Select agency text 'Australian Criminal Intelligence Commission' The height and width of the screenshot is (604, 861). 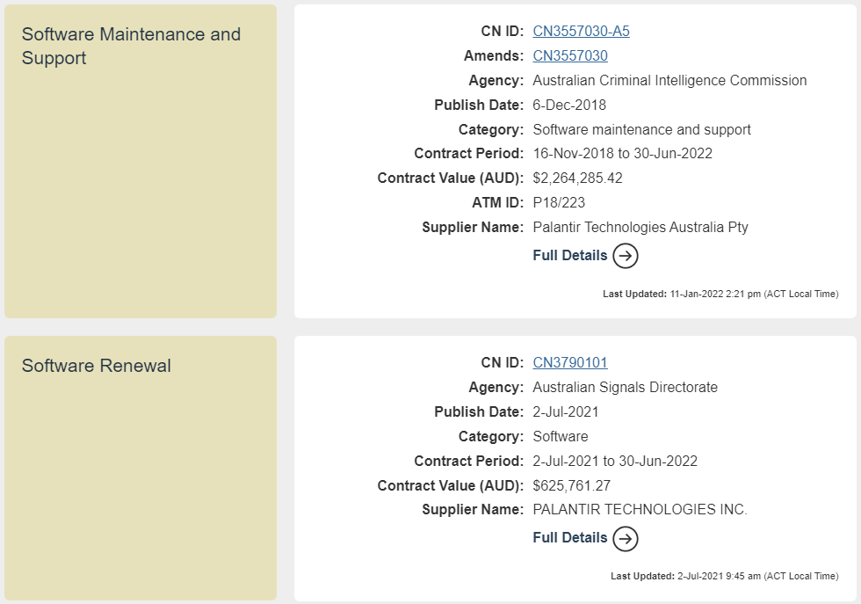[669, 81]
